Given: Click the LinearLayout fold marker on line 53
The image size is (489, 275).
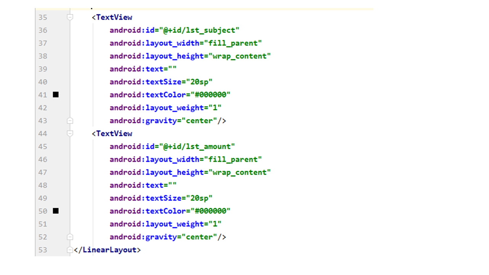Looking at the screenshot, I should pos(70,250).
